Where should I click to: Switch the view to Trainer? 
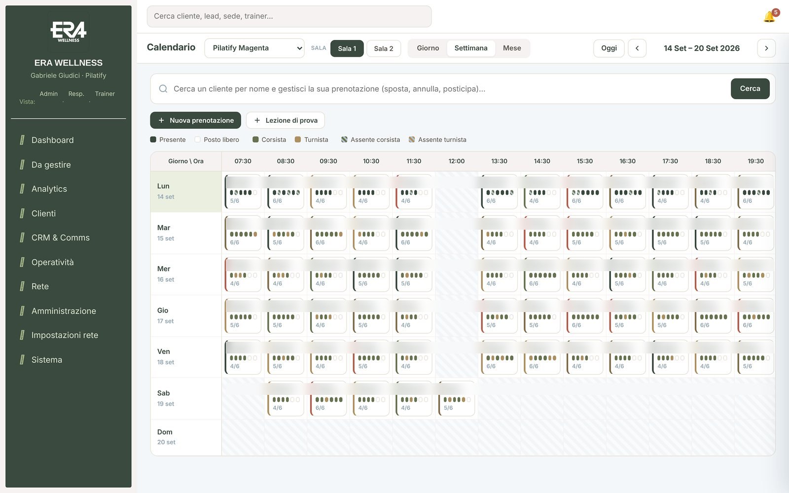[105, 94]
